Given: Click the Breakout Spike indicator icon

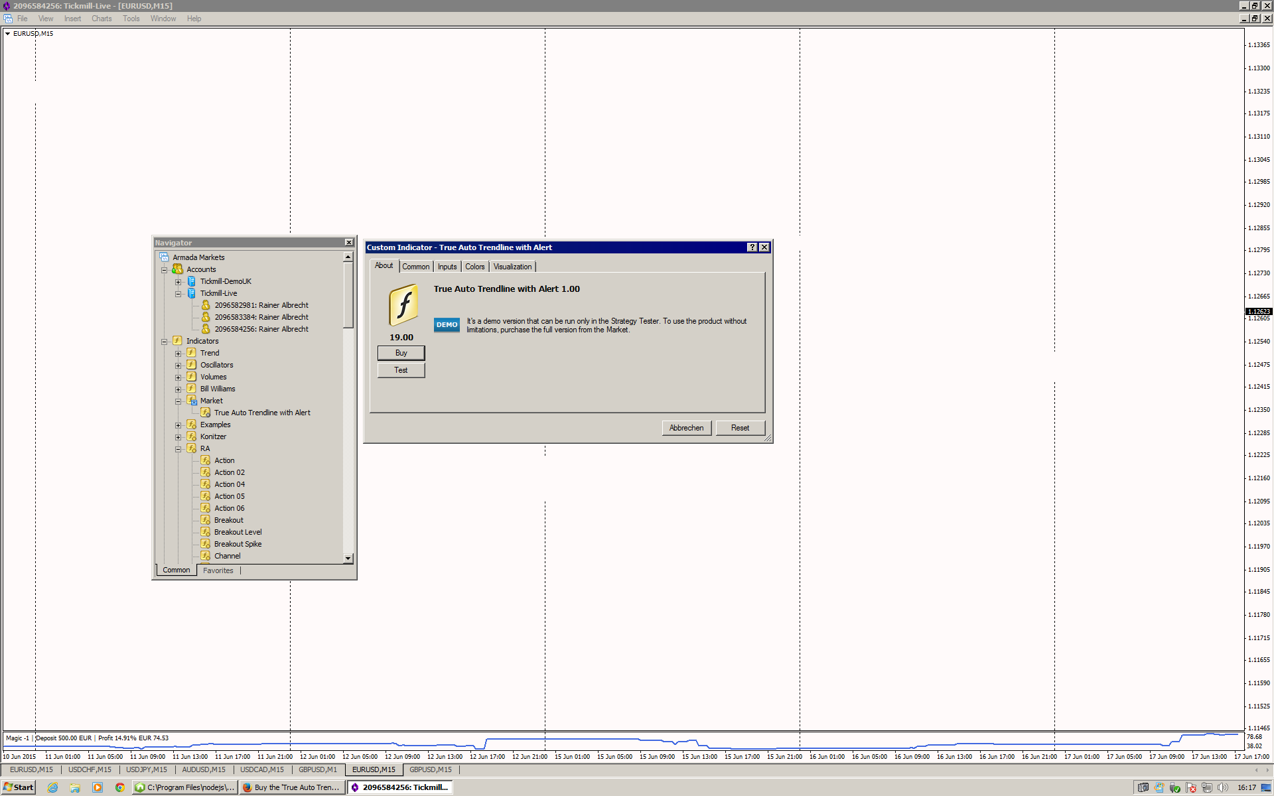Looking at the screenshot, I should pos(206,544).
